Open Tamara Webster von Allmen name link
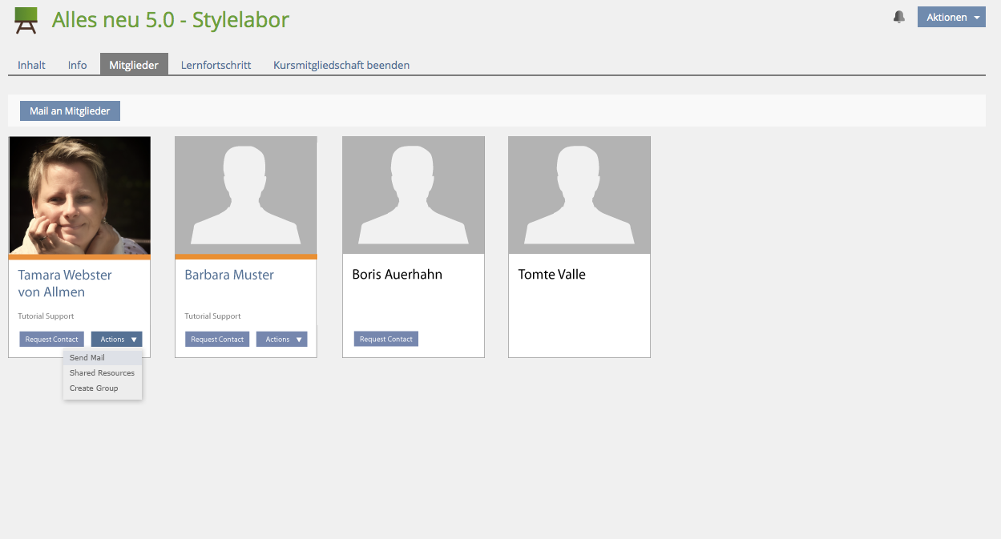Screen dimensions: 1001x539 [x=65, y=284]
